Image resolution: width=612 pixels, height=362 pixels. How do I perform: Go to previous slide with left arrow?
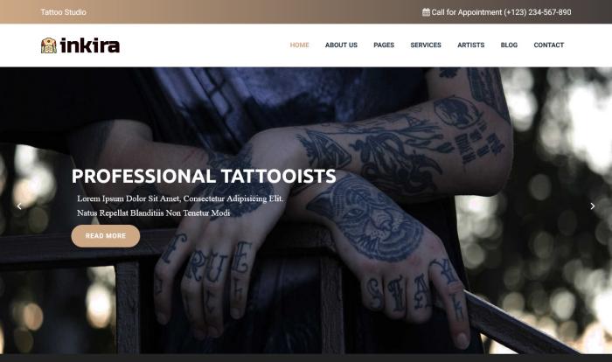point(19,206)
